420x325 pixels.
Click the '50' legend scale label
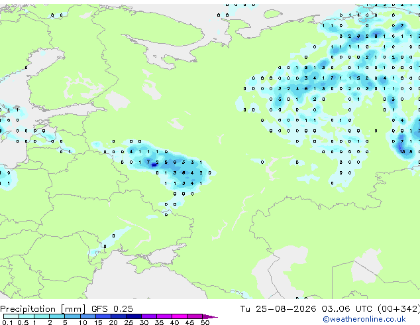[x=205, y=322]
